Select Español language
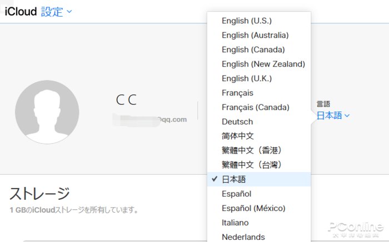Image resolution: width=389 pixels, height=242 pixels. (259, 194)
